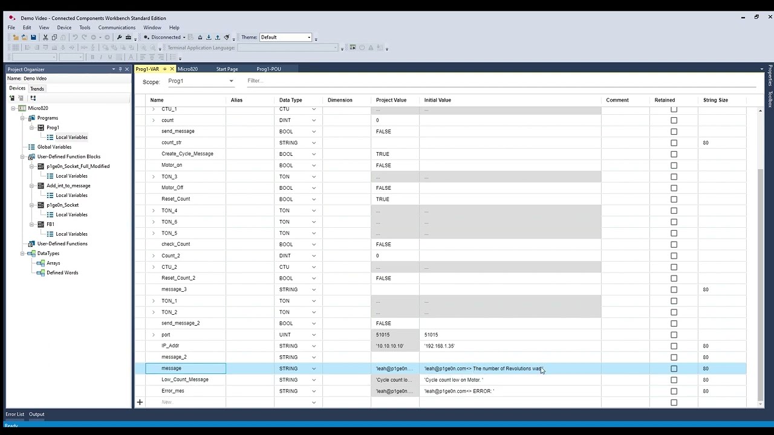Switch to the Trends tab
The image size is (774, 435).
pos(37,88)
